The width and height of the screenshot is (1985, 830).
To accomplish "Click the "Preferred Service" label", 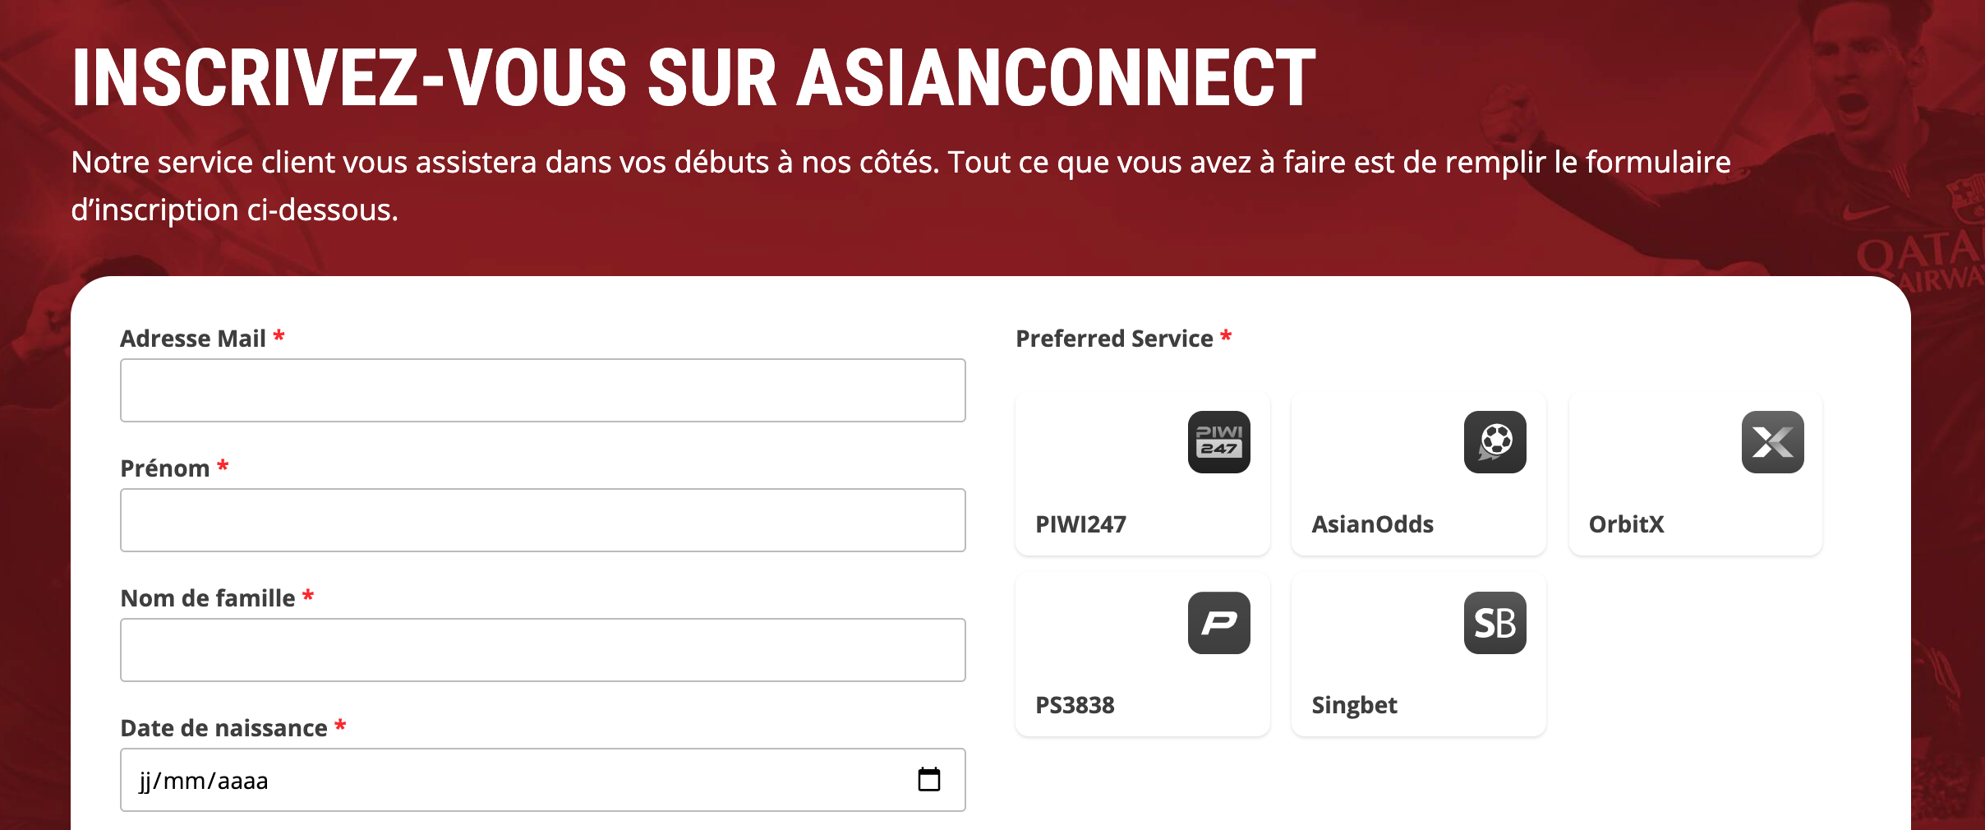I will (x=1114, y=339).
